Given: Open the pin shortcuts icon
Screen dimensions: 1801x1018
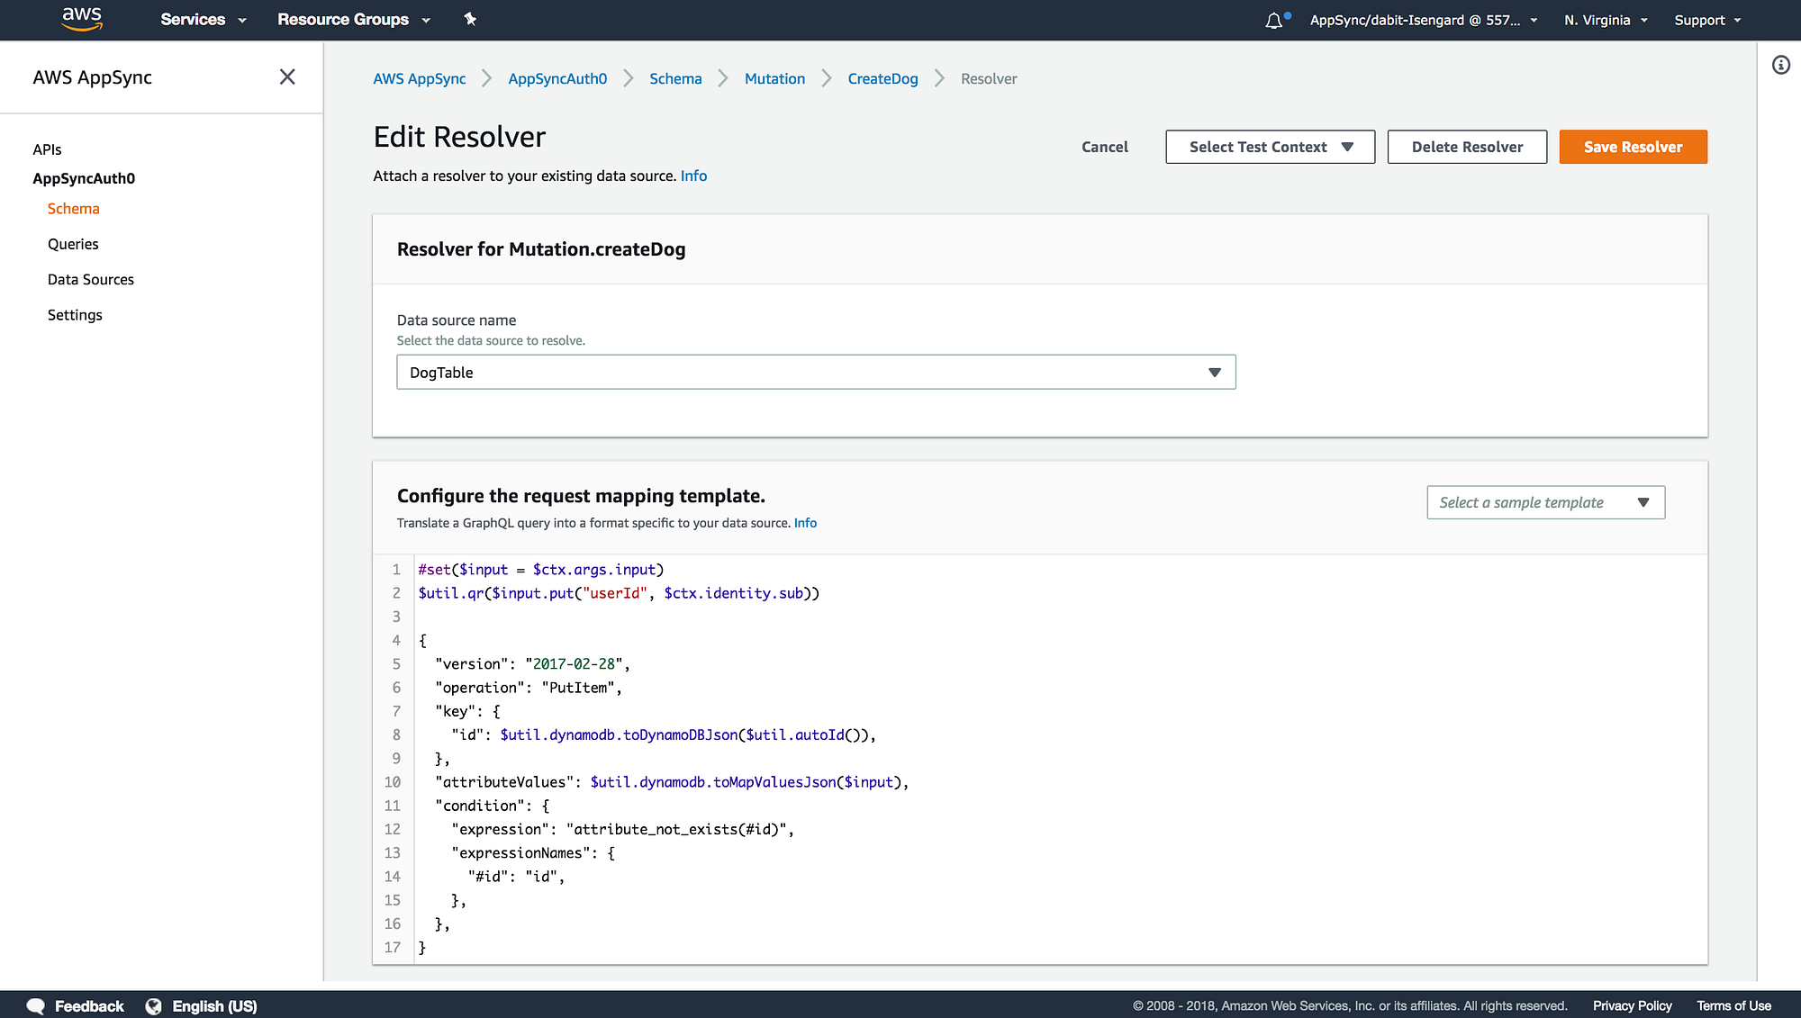Looking at the screenshot, I should pos(470,19).
